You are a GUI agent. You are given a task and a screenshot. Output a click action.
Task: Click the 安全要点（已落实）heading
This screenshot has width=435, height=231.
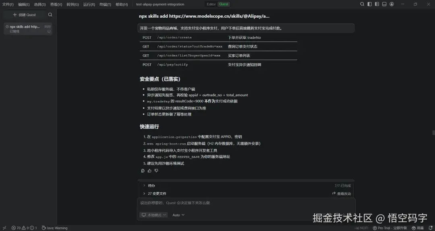[x=160, y=79]
